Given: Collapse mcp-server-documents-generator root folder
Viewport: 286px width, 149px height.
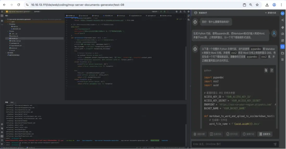Looking at the screenshot, I should click(x=6, y=19).
